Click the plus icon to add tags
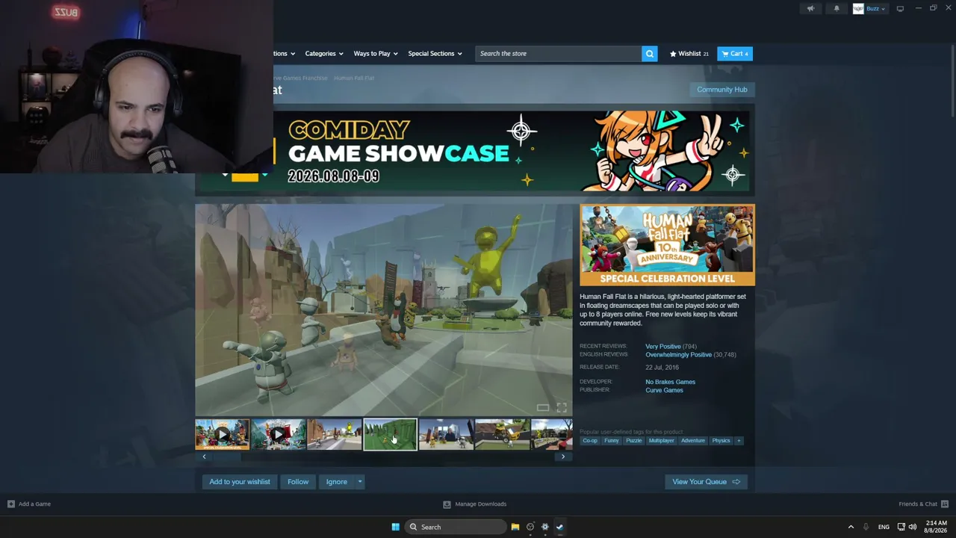 (739, 441)
